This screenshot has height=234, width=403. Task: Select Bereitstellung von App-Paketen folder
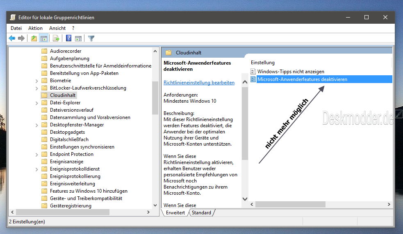click(84, 73)
